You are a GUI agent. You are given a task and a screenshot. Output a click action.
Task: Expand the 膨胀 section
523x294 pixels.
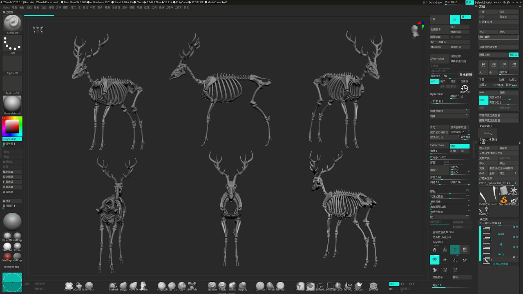click(449, 191)
